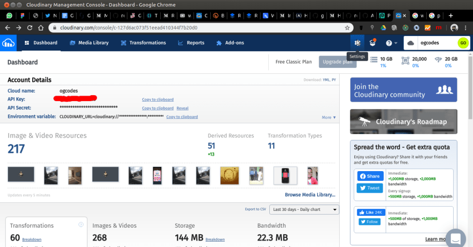Click Join the Cloudinary community banner

pyautogui.click(x=404, y=90)
